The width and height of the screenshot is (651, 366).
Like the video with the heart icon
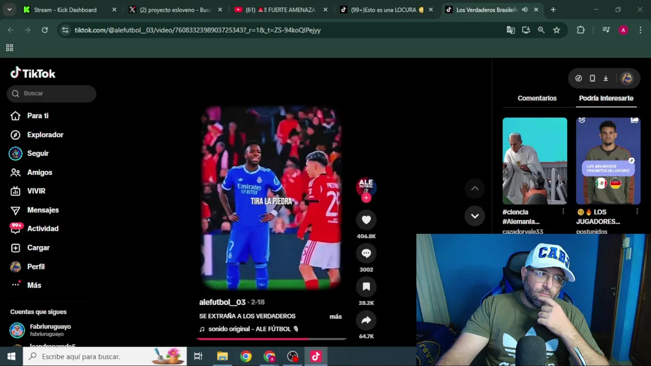click(x=366, y=220)
